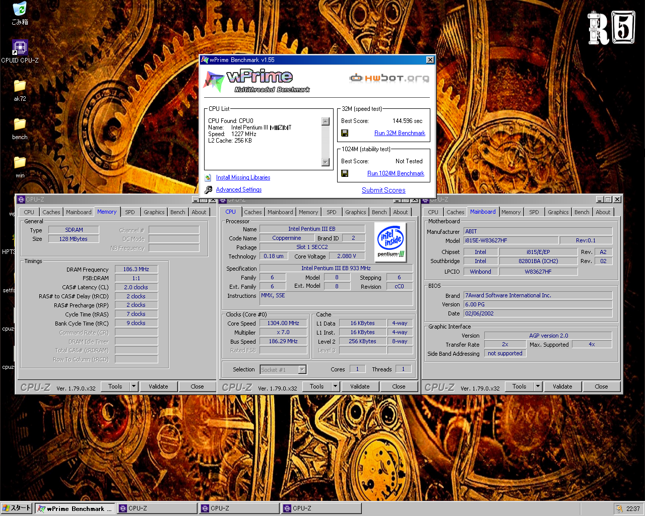Screen dimensions: 645x516
Task: Click the Core Speed 1304.00 MHz value
Action: pos(283,324)
